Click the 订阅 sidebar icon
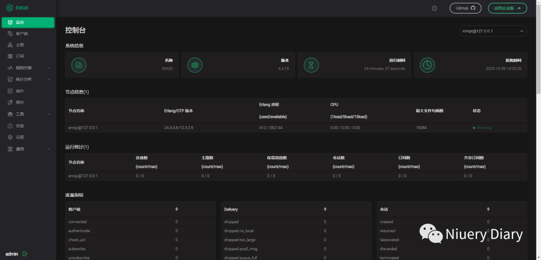The image size is (541, 260). click(x=10, y=56)
